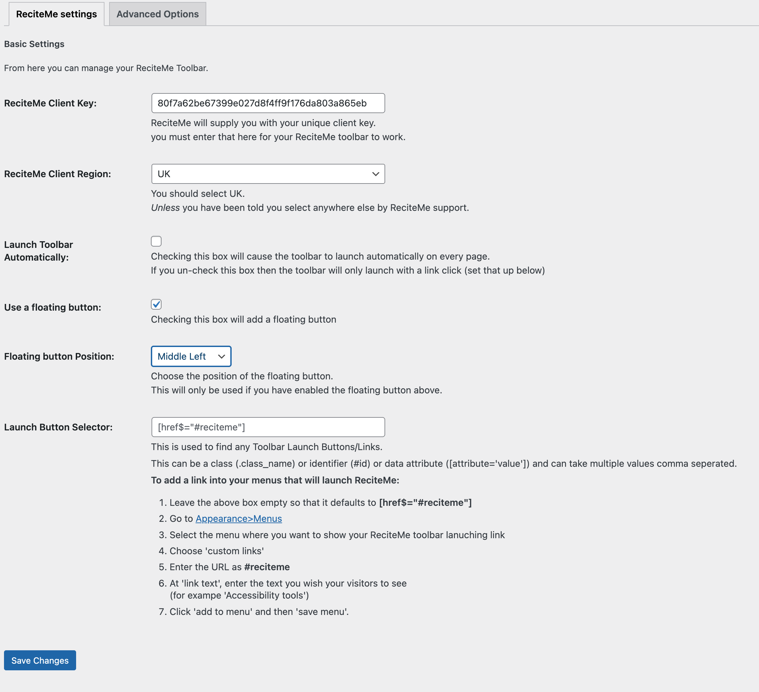Click the ReciteMe Client Region label
Viewport: 759px width, 692px height.
coord(58,174)
